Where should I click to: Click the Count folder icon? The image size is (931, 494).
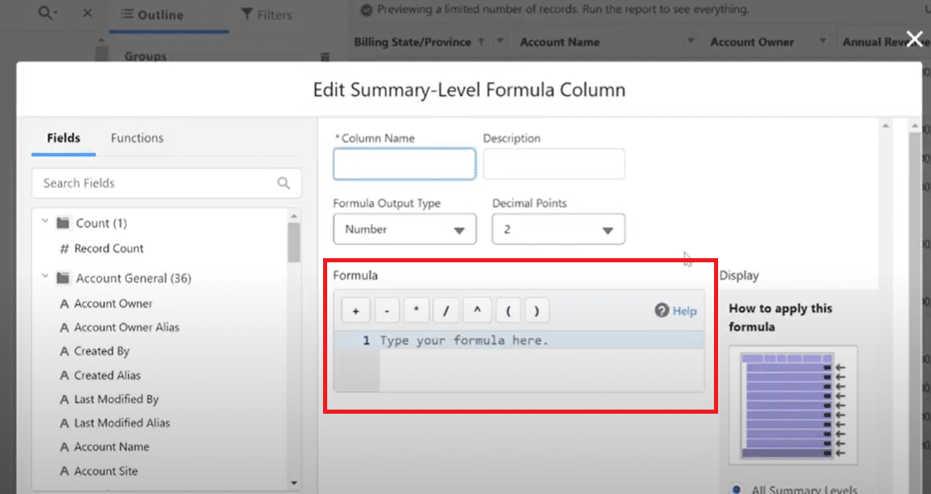tap(63, 223)
